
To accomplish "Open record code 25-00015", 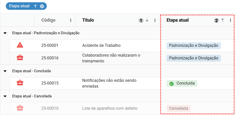I will pos(50,83).
